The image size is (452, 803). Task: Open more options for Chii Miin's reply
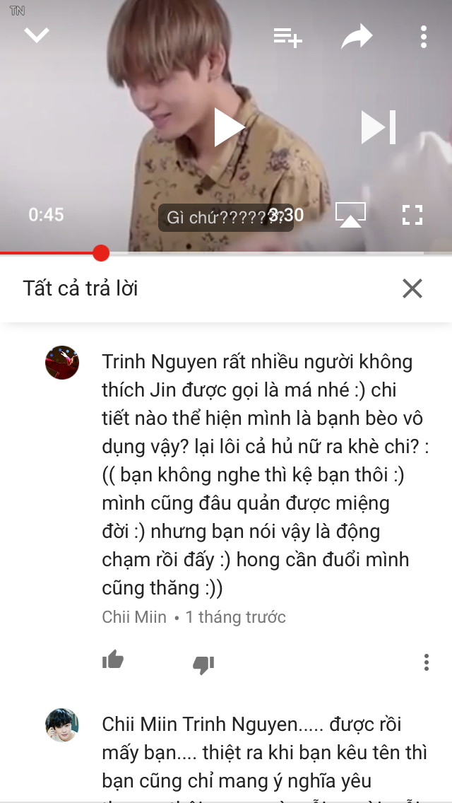point(426,662)
